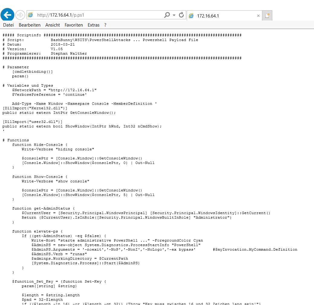Click the '#$myInvocation.MyCommand.Definition' comment

(x=255, y=249)
